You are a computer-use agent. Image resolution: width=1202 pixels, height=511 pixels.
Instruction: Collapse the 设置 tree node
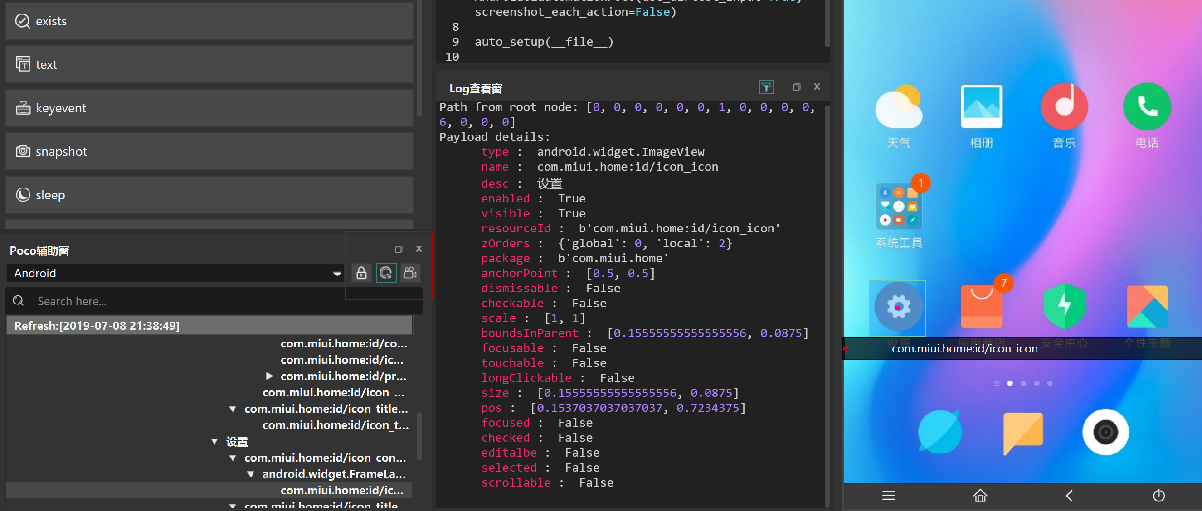214,442
